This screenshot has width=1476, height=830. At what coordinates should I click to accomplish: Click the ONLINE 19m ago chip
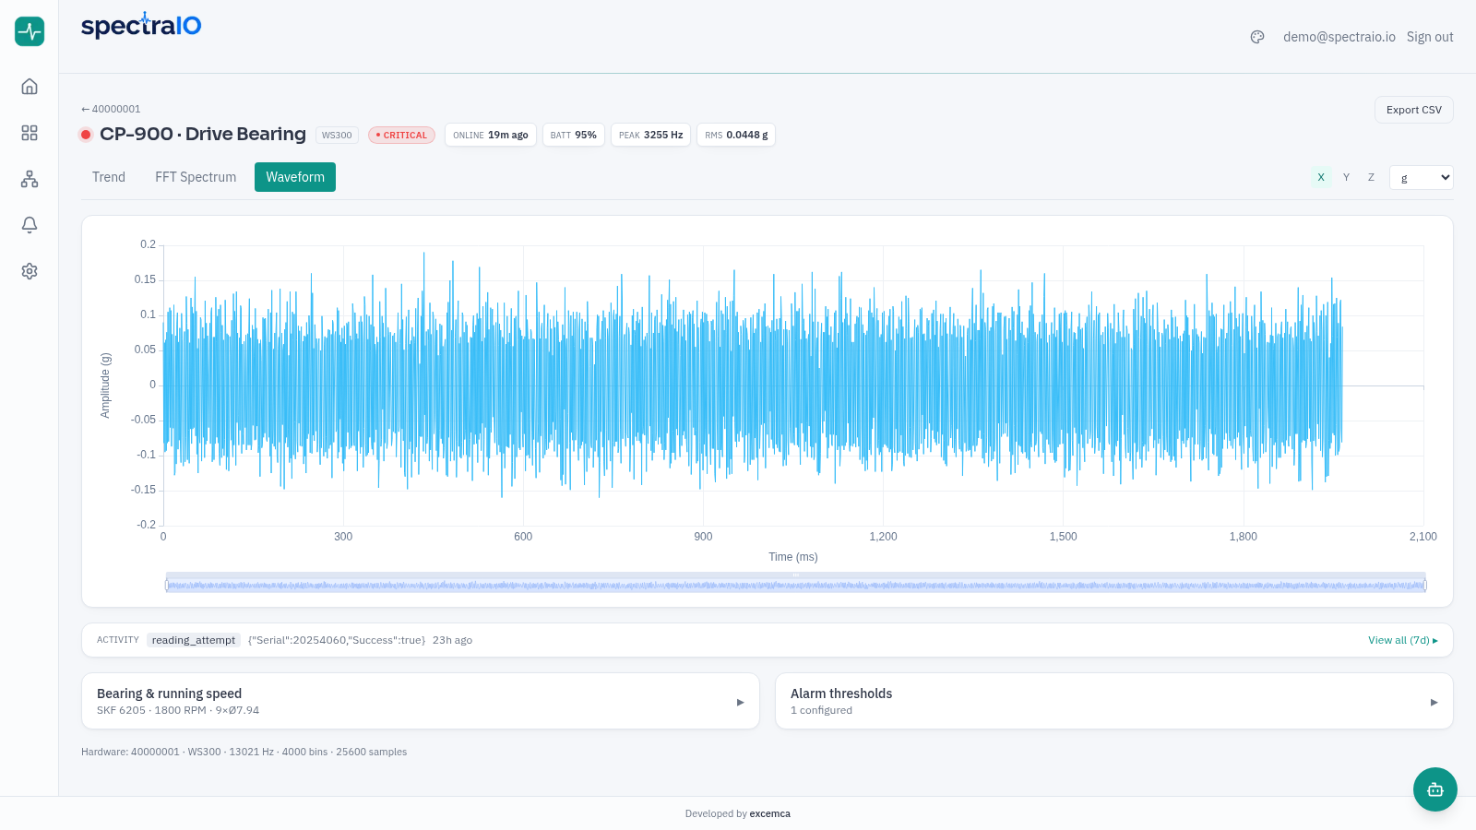click(491, 135)
